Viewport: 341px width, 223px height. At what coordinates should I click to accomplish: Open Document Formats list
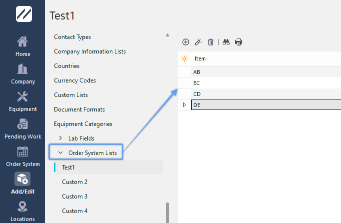coord(79,109)
